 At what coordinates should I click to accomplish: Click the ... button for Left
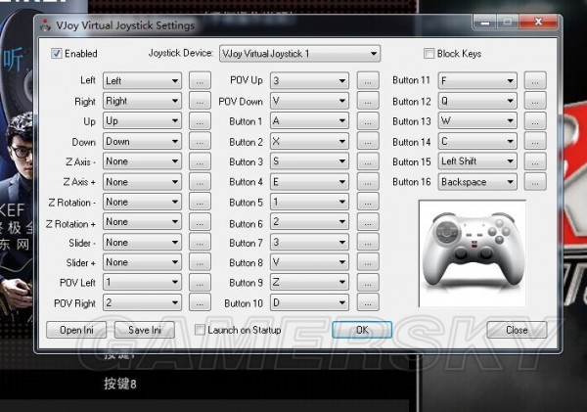200,80
